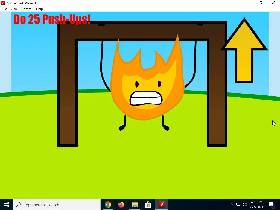Open network status tray icon
This screenshot has height=210, width=280.
click(238, 205)
